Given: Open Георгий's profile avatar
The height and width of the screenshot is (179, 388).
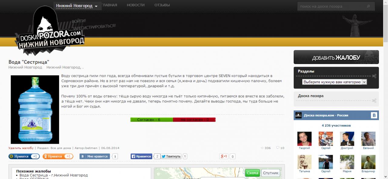Looking at the screenshot, I should (304, 139).
